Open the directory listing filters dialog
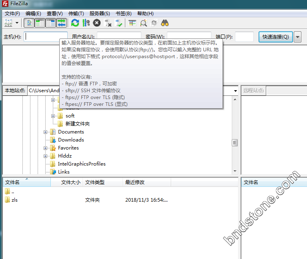Image resolution: width=307 pixels, height=259 pixels. pos(132,23)
